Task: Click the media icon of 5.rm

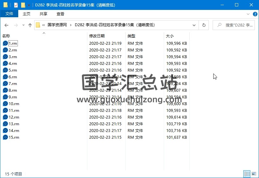Action: click(x=5, y=70)
